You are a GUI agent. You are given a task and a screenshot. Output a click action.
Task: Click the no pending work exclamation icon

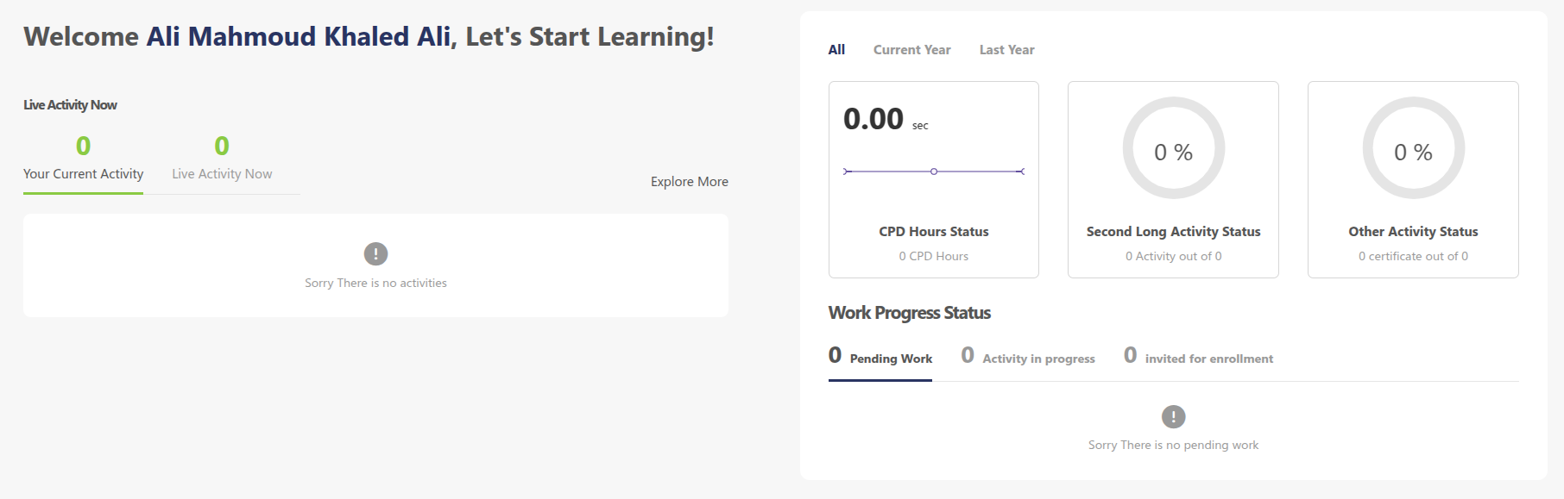coord(1173,417)
